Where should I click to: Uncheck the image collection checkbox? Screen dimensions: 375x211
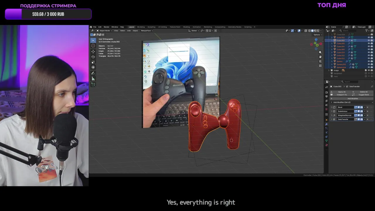click(x=366, y=70)
